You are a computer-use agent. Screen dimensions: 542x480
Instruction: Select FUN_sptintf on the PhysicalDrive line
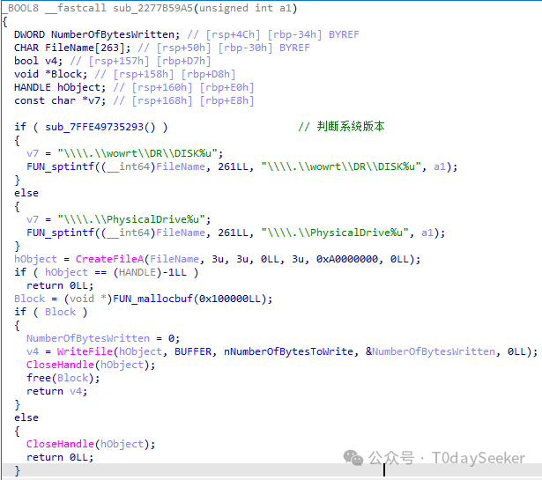click(60, 233)
